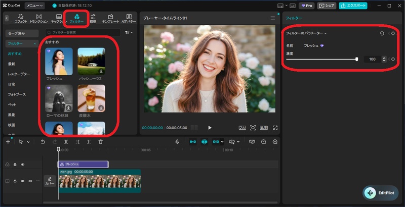Undo the last action

coord(43,142)
